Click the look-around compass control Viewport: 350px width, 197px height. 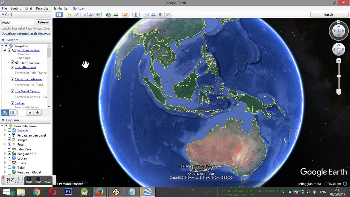(339, 31)
